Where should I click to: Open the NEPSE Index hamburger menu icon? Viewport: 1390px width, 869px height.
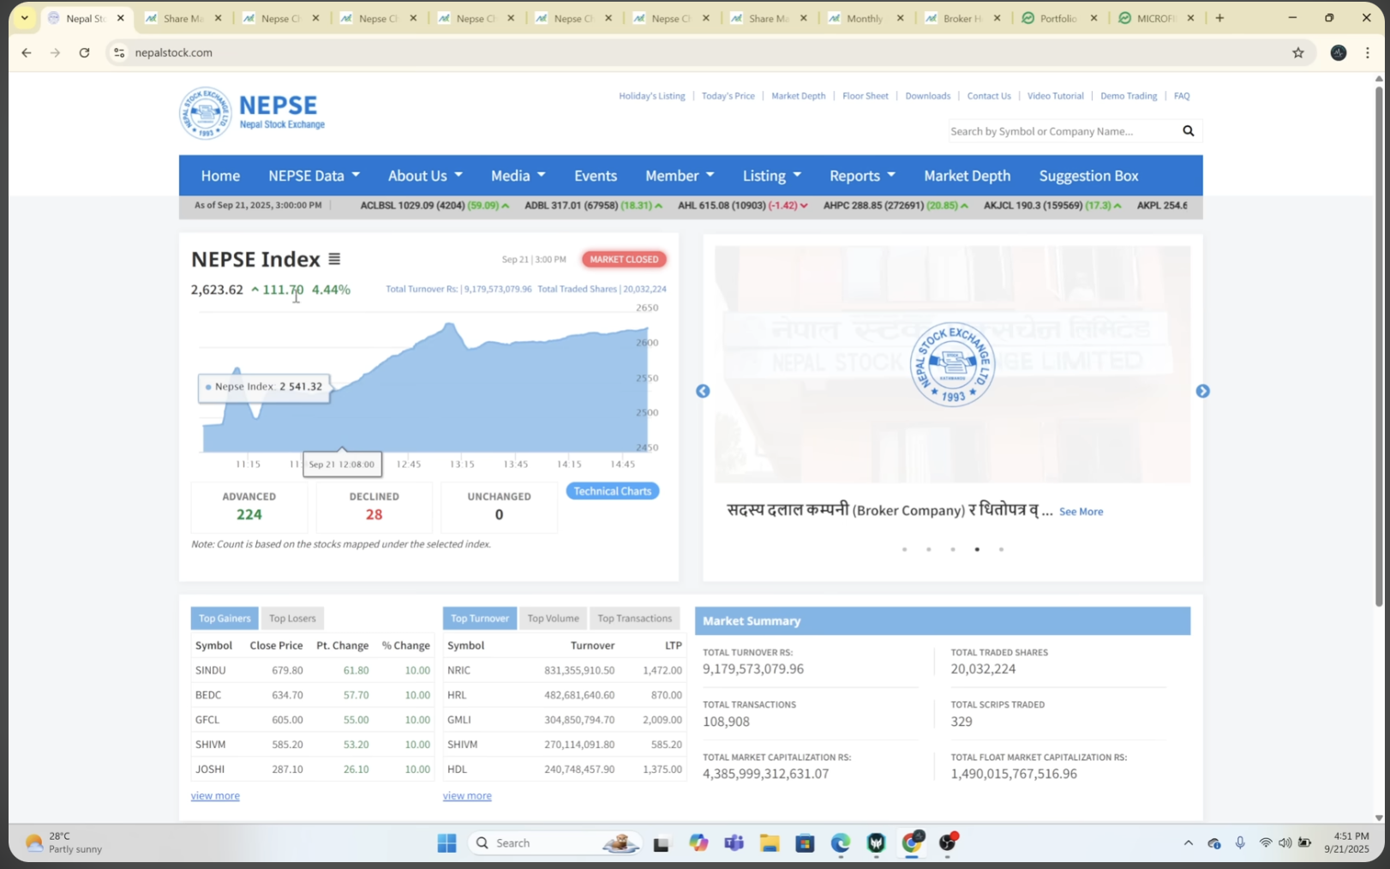[x=334, y=259]
